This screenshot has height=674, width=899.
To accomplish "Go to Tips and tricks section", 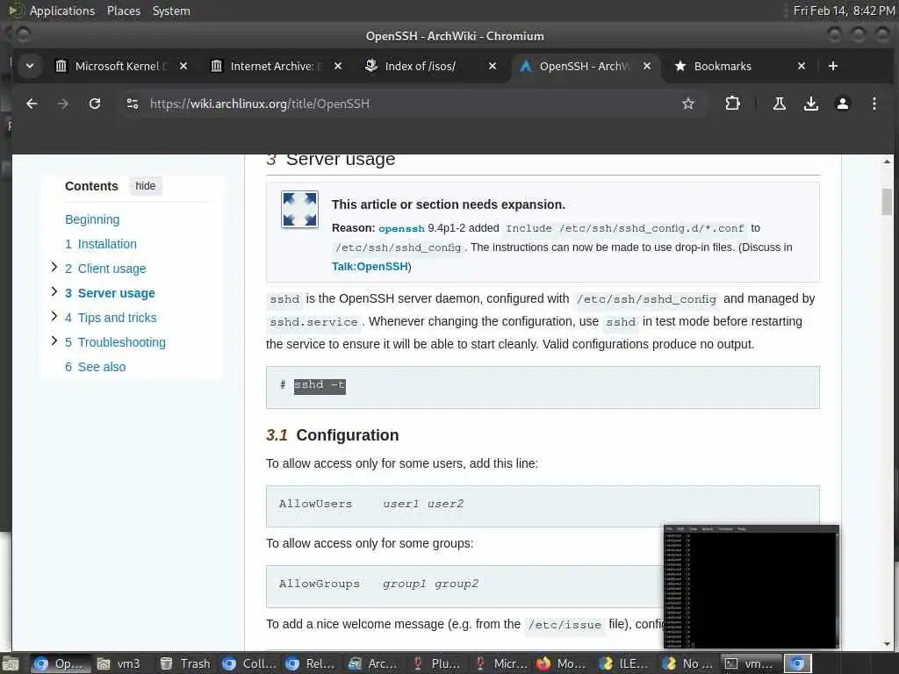I will click(x=111, y=318).
